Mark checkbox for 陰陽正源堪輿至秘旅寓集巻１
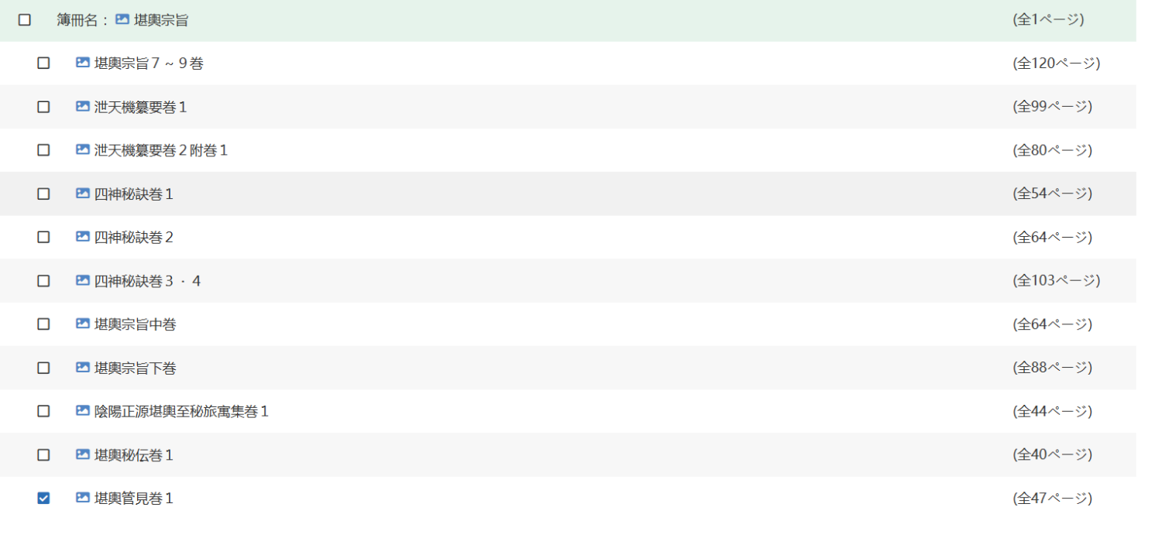The width and height of the screenshot is (1162, 538). click(x=43, y=411)
